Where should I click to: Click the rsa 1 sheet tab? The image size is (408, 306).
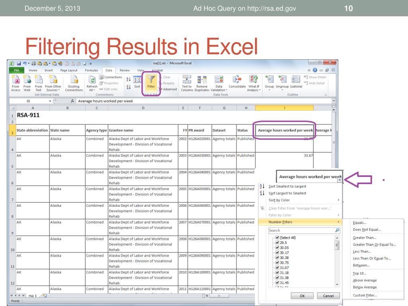[x=33, y=296]
